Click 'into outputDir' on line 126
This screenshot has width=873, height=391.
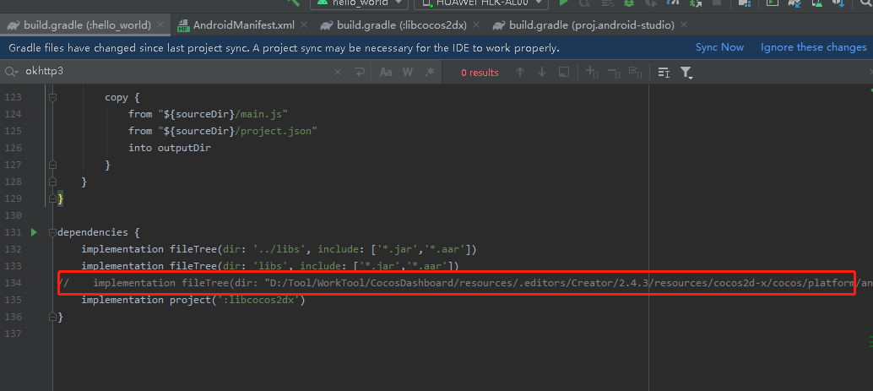click(170, 148)
